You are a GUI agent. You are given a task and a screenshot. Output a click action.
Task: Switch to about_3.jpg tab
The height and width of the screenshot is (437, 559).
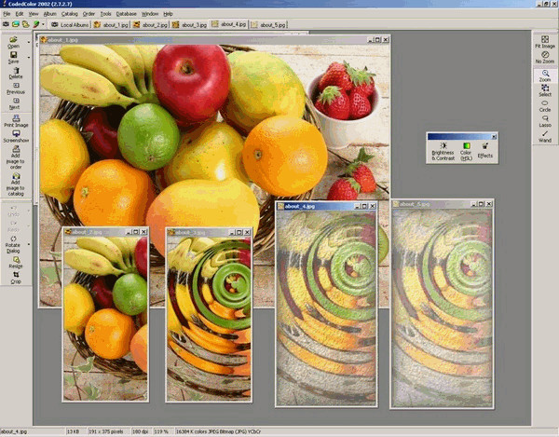coord(189,24)
